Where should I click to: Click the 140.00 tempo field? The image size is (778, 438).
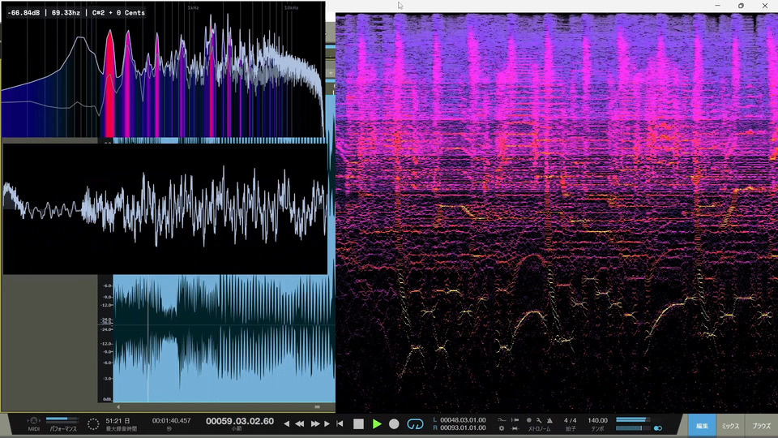coord(598,420)
